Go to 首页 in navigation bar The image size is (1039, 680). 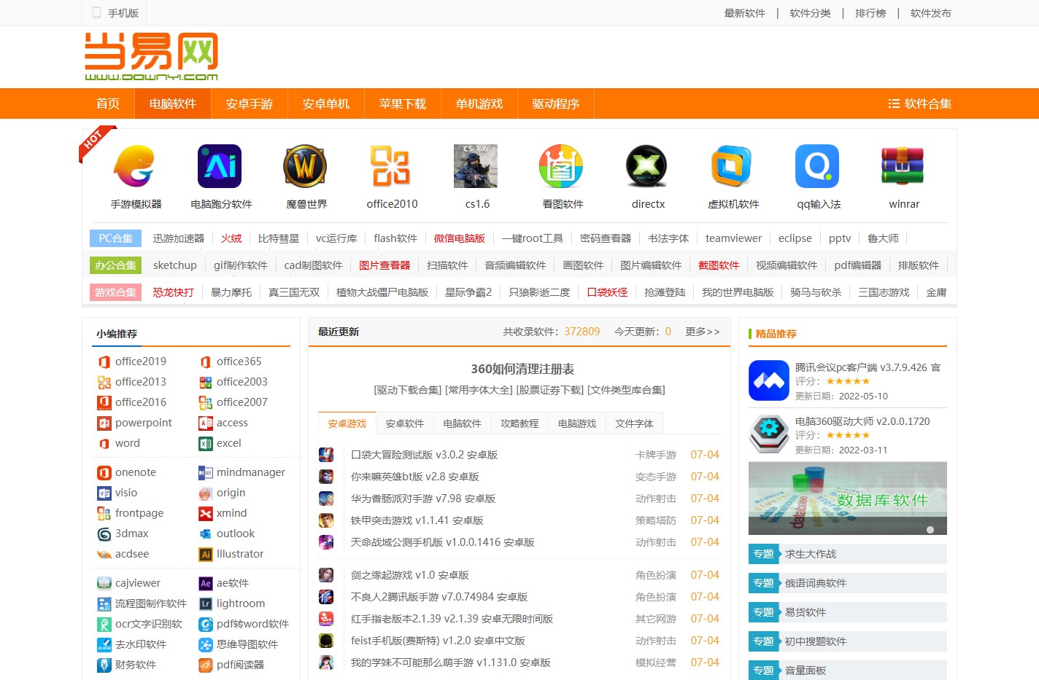click(108, 103)
